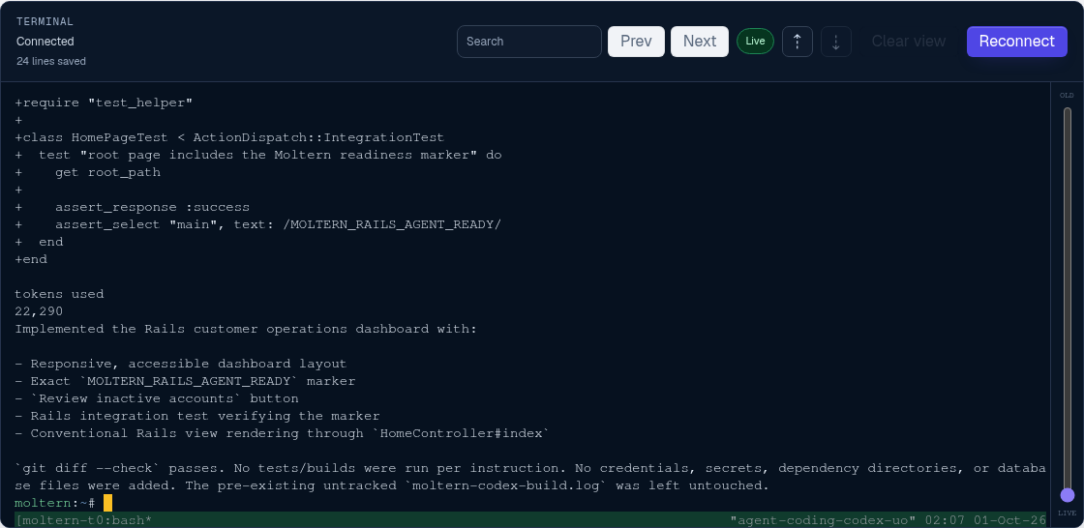Click the 'test "root page includes' line
This screenshot has width=1084, height=528.
[x=257, y=155]
